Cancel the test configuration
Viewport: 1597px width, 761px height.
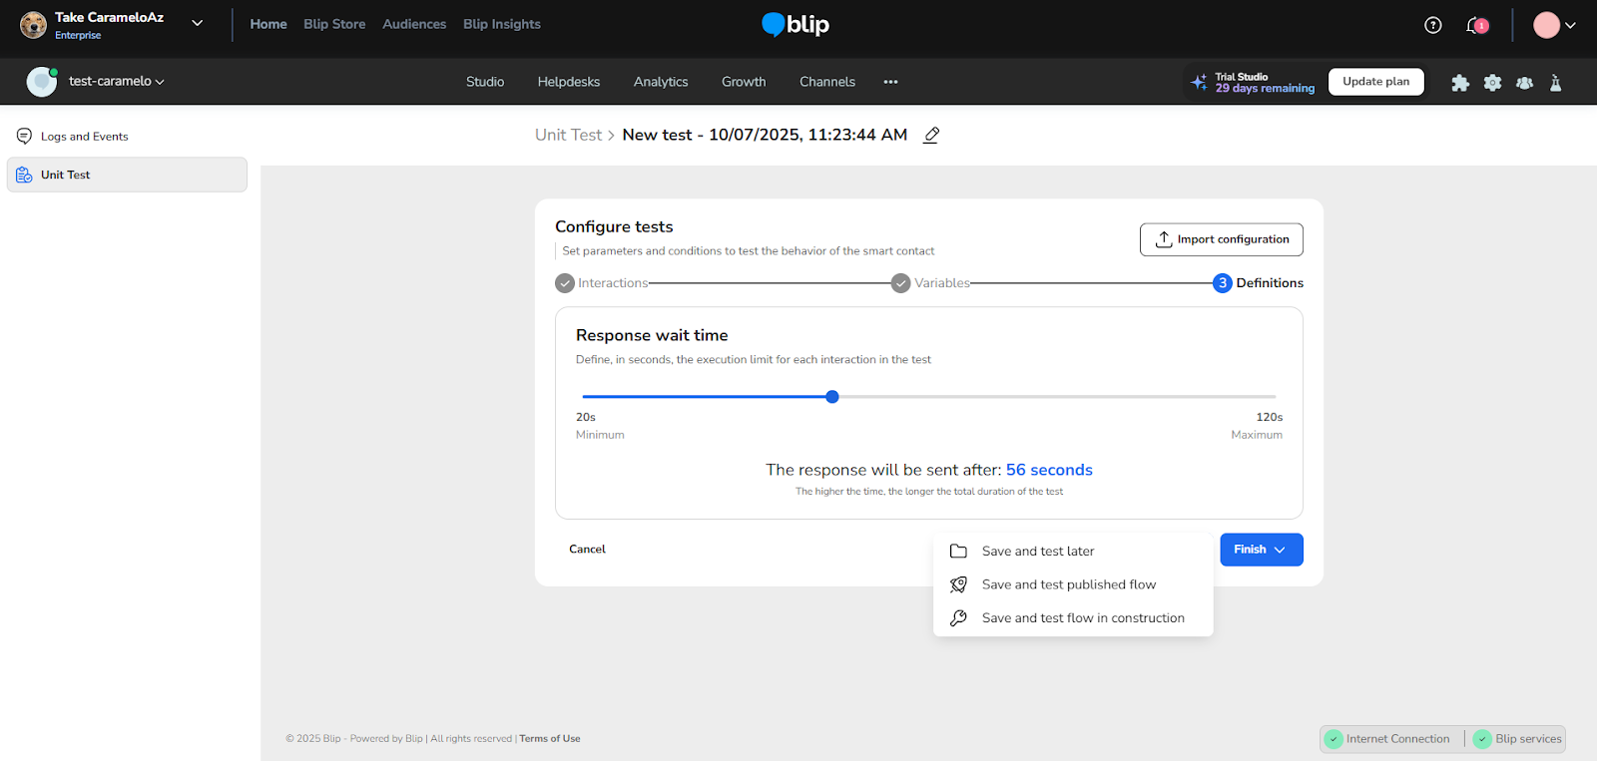point(587,550)
